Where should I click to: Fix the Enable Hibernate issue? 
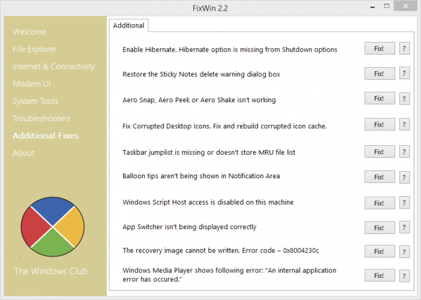pyautogui.click(x=380, y=49)
